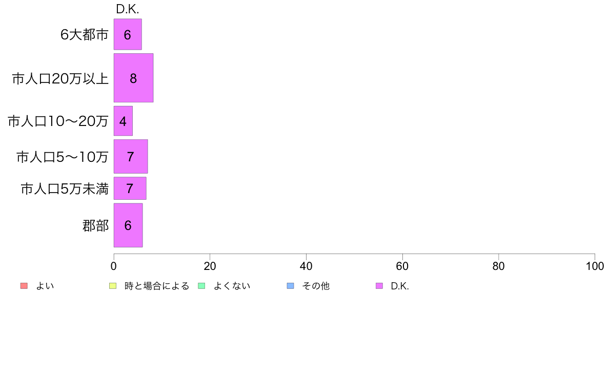
Task: Select the 6大都市 bar showing 6
Action: pyautogui.click(x=128, y=34)
